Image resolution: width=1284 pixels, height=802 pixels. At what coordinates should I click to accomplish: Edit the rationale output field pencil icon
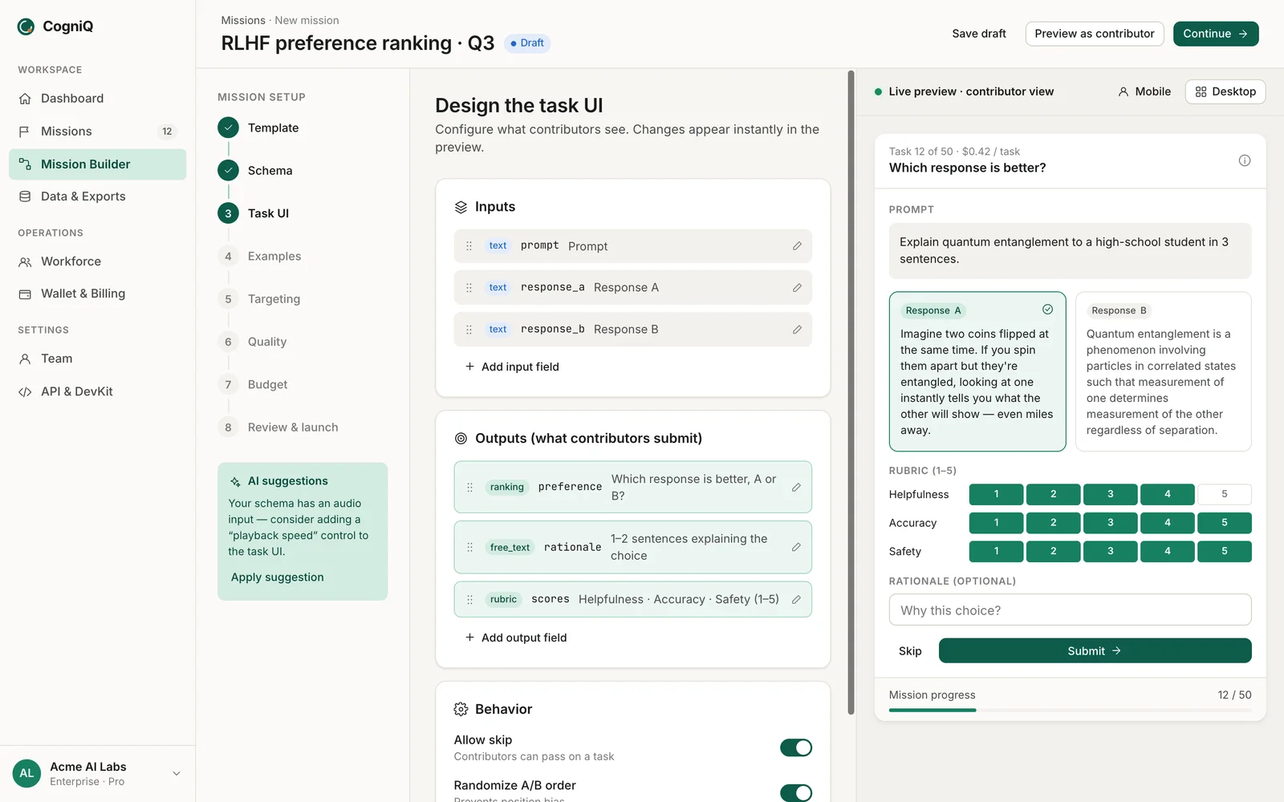click(x=796, y=547)
